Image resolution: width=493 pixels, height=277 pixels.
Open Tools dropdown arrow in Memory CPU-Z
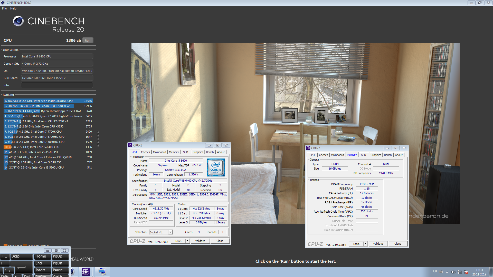pos(365,244)
